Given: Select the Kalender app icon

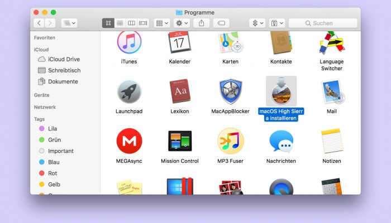Looking at the screenshot, I should tap(179, 42).
